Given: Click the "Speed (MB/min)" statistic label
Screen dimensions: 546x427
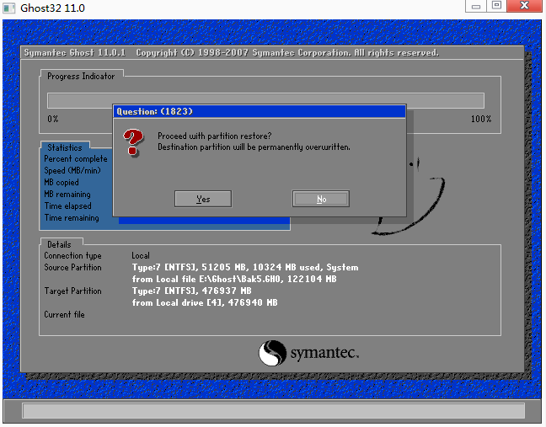Looking at the screenshot, I should click(72, 170).
